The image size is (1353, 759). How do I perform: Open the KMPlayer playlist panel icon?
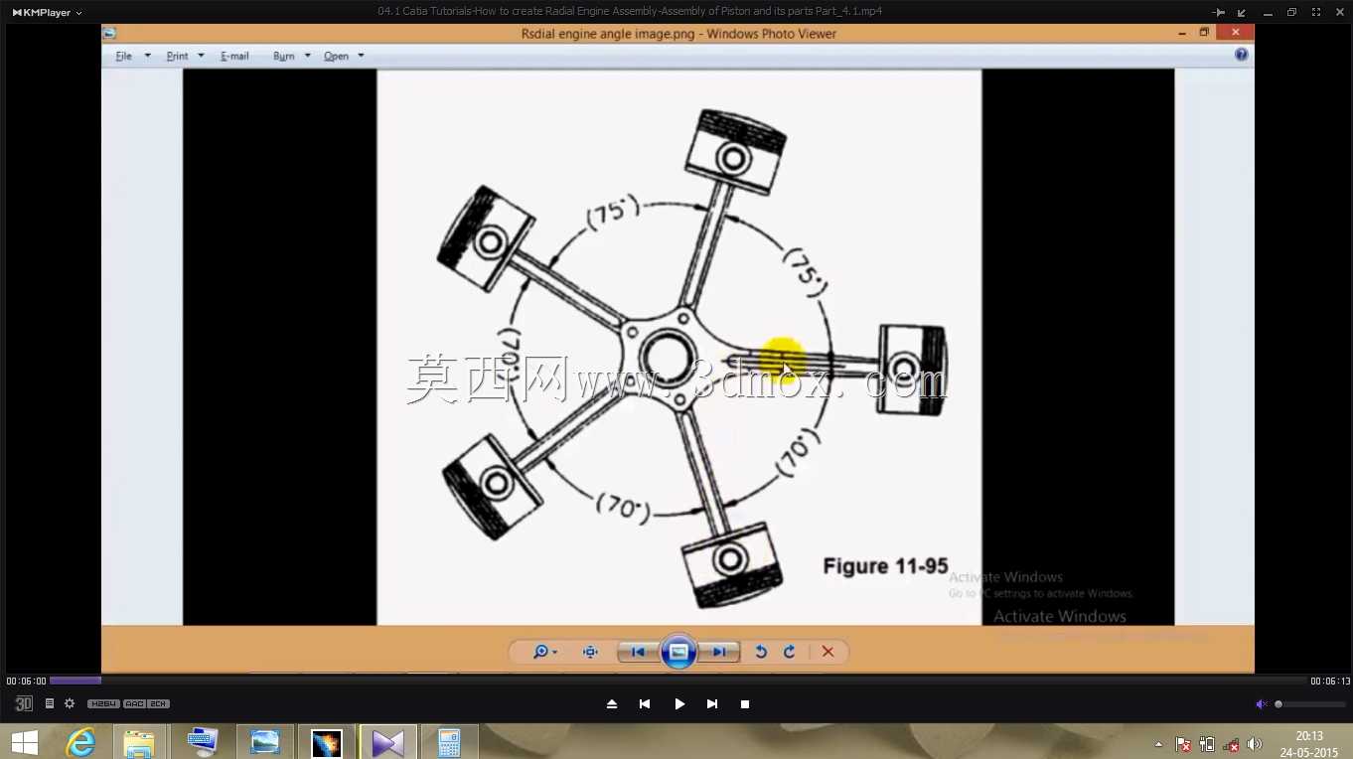tap(50, 703)
